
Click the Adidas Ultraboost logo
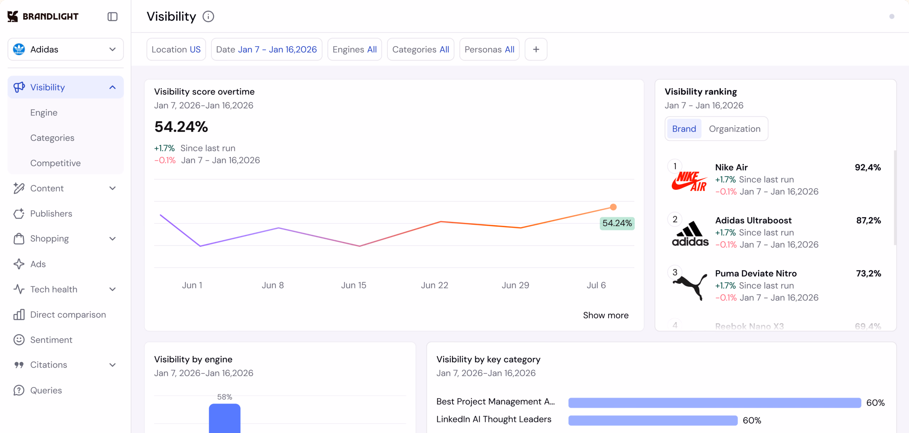pos(690,234)
